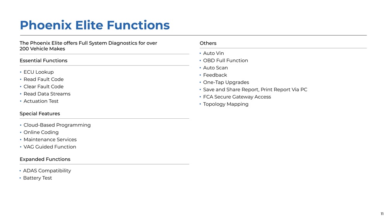
Task: Click the Online Coding item
Action: click(41, 132)
